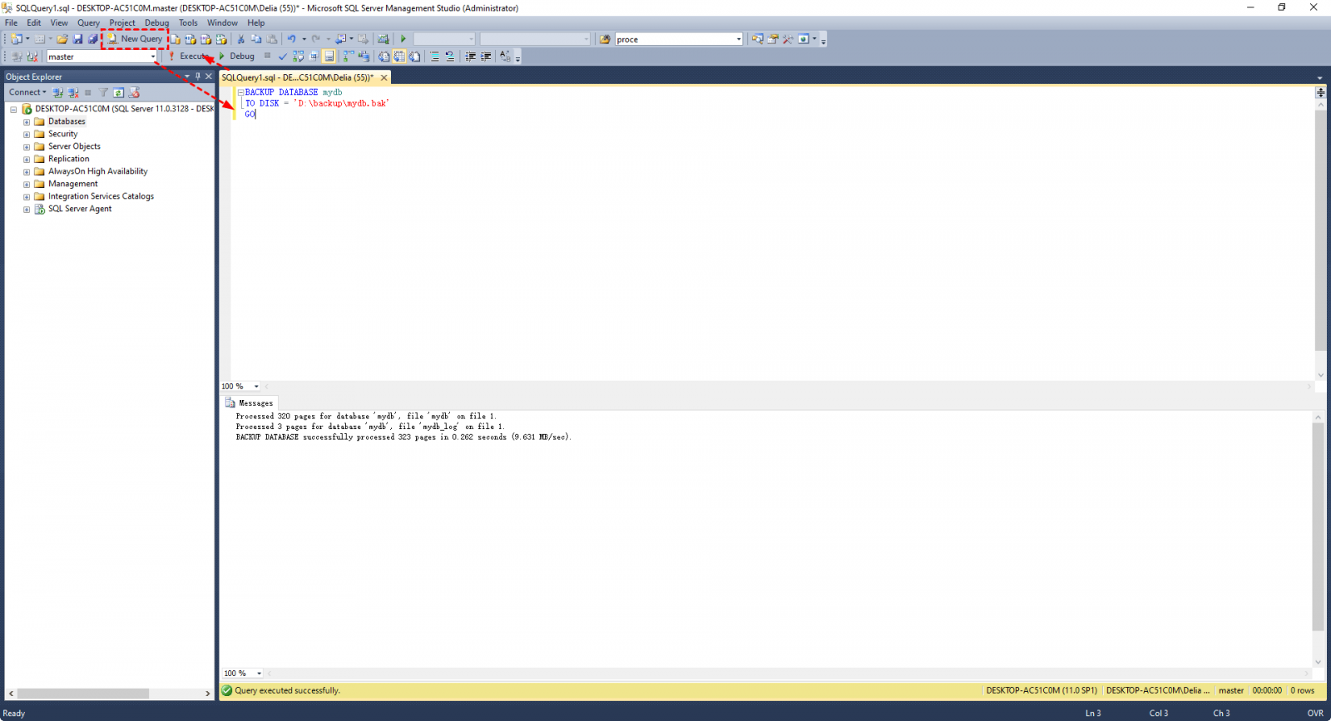This screenshot has height=721, width=1331.
Task: Toggle the IntelliSense Enabled icon
Action: point(329,57)
